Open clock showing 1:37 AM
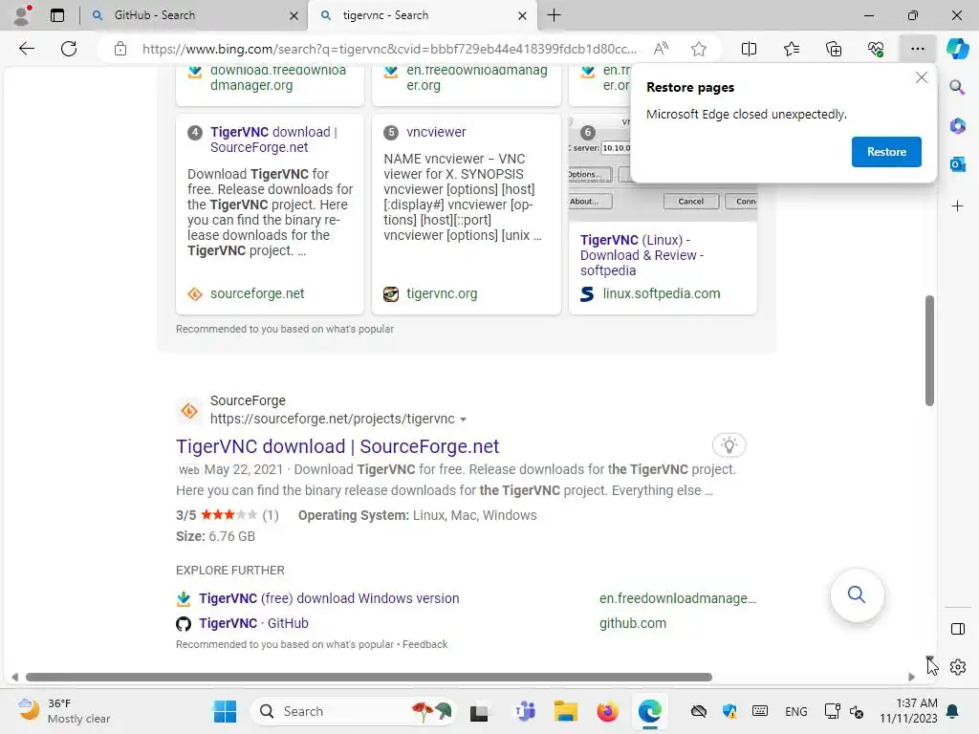Screen dimensions: 979x734 pos(908,711)
